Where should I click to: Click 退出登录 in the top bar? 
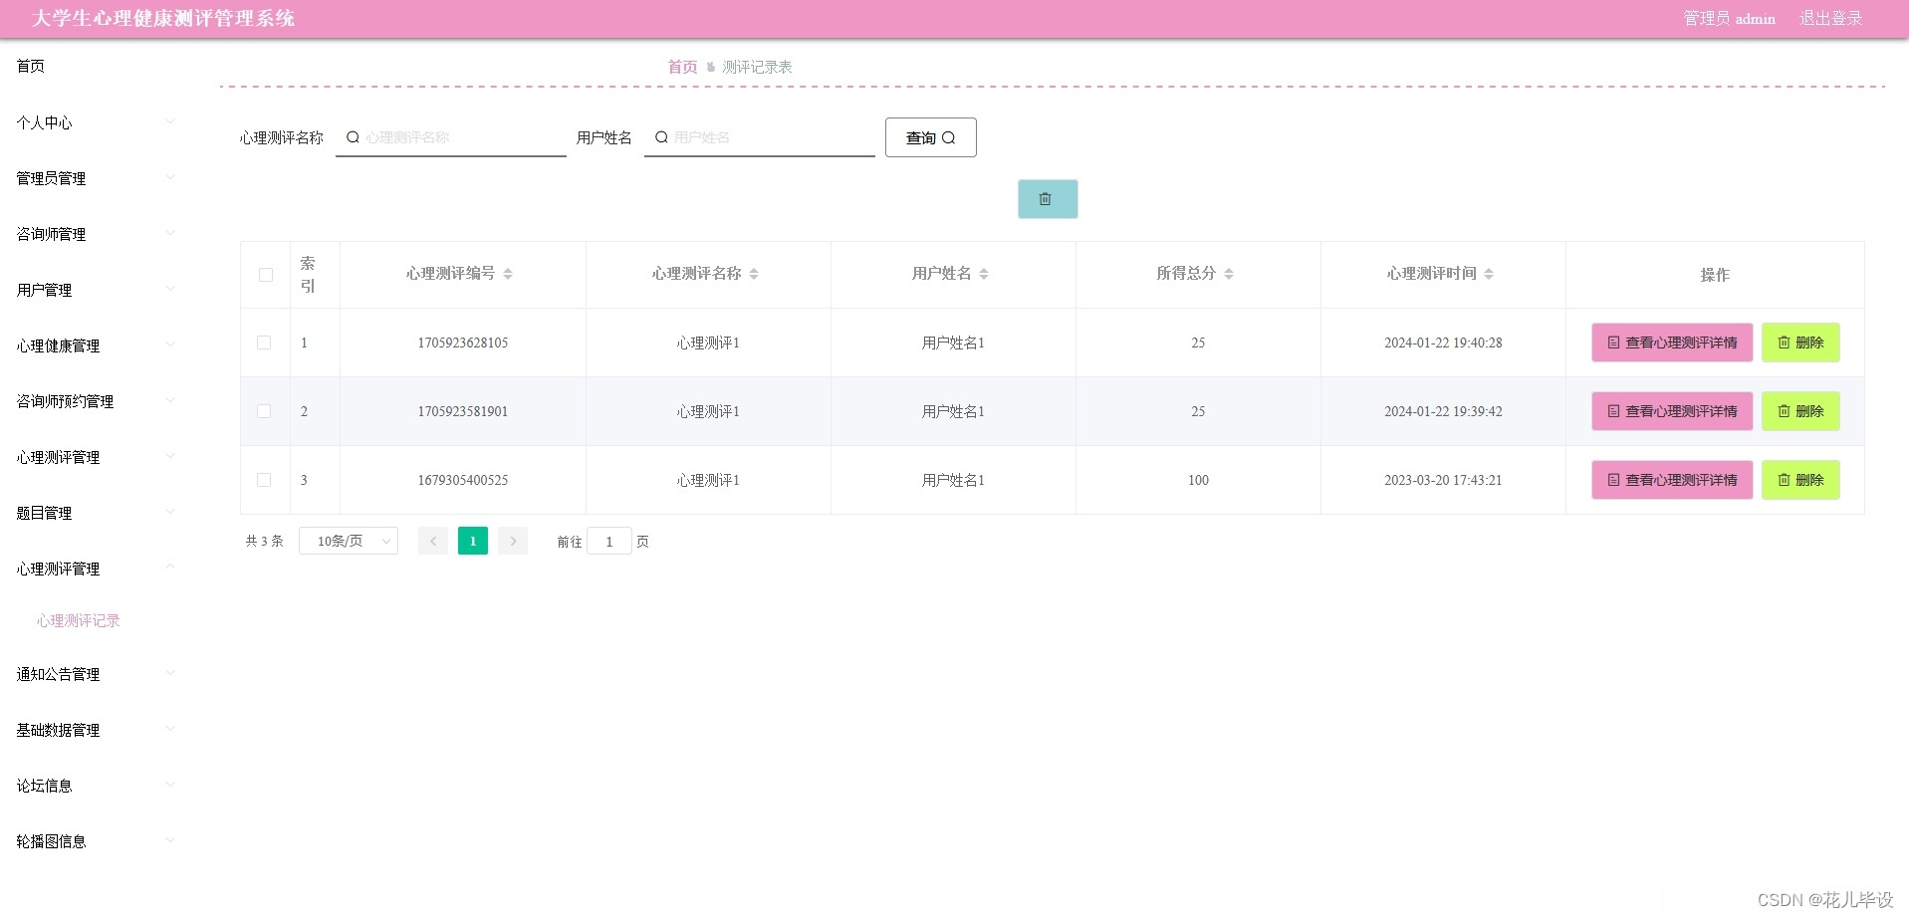point(1830,18)
